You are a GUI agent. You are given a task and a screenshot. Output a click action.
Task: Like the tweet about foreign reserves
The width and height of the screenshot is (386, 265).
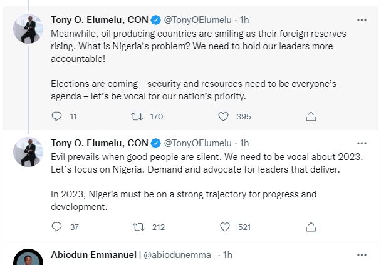click(x=223, y=116)
